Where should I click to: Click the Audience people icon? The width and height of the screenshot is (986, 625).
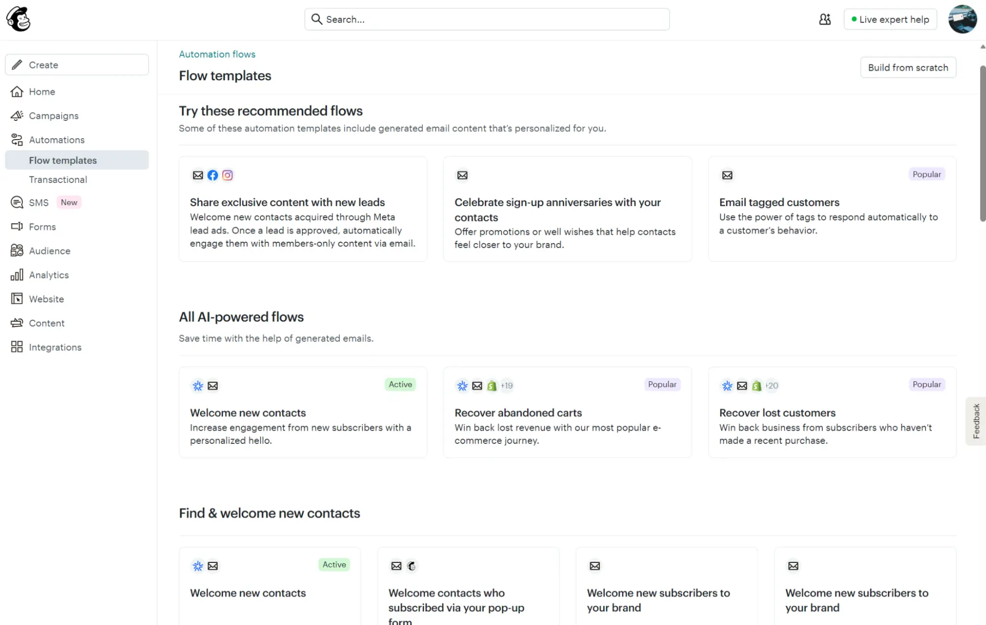click(17, 251)
